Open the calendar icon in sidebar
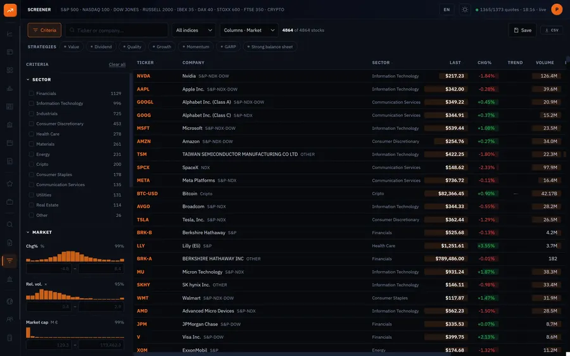The width and height of the screenshot is (570, 356). click(x=9, y=143)
